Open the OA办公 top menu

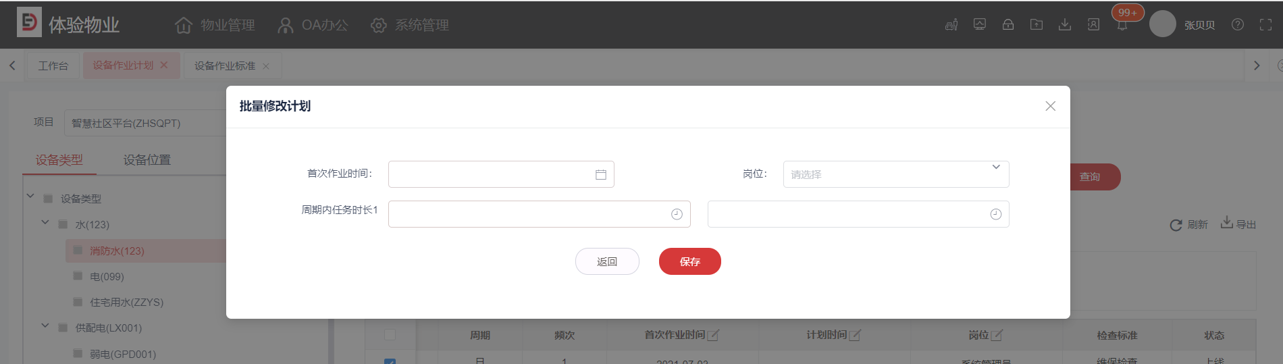point(313,25)
